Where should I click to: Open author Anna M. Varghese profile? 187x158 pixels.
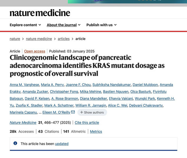tap(24, 85)
